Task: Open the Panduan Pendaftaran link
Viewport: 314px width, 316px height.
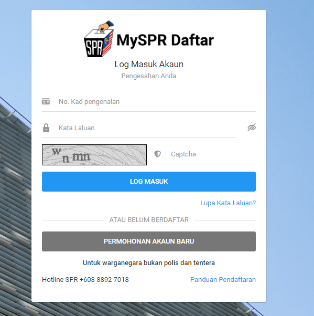Action: click(223, 280)
